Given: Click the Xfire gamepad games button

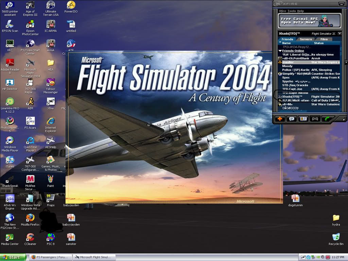Looking at the screenshot, I should click(x=315, y=119).
